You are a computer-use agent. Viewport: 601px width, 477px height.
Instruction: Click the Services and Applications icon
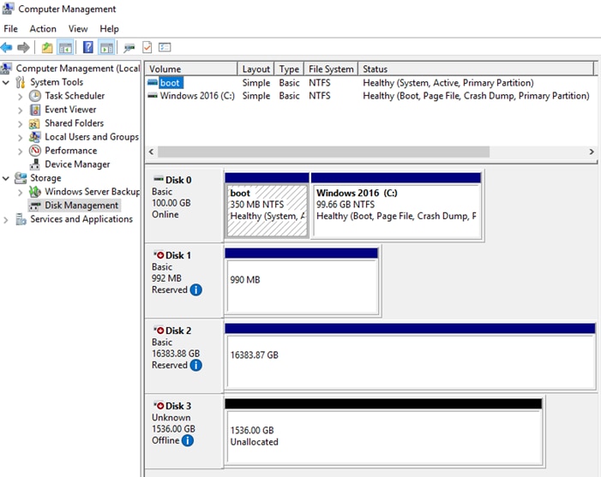[x=21, y=219]
